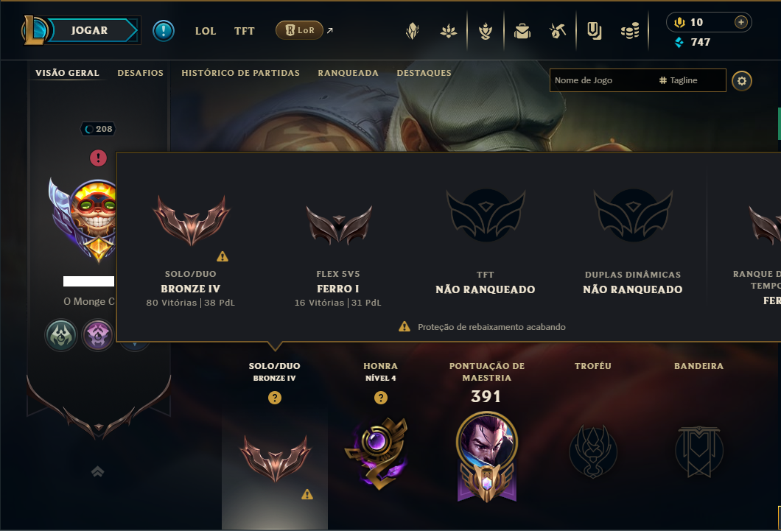781x531 pixels.
Task: Click the Pontuação de Maestria champion emblem
Action: point(486,457)
